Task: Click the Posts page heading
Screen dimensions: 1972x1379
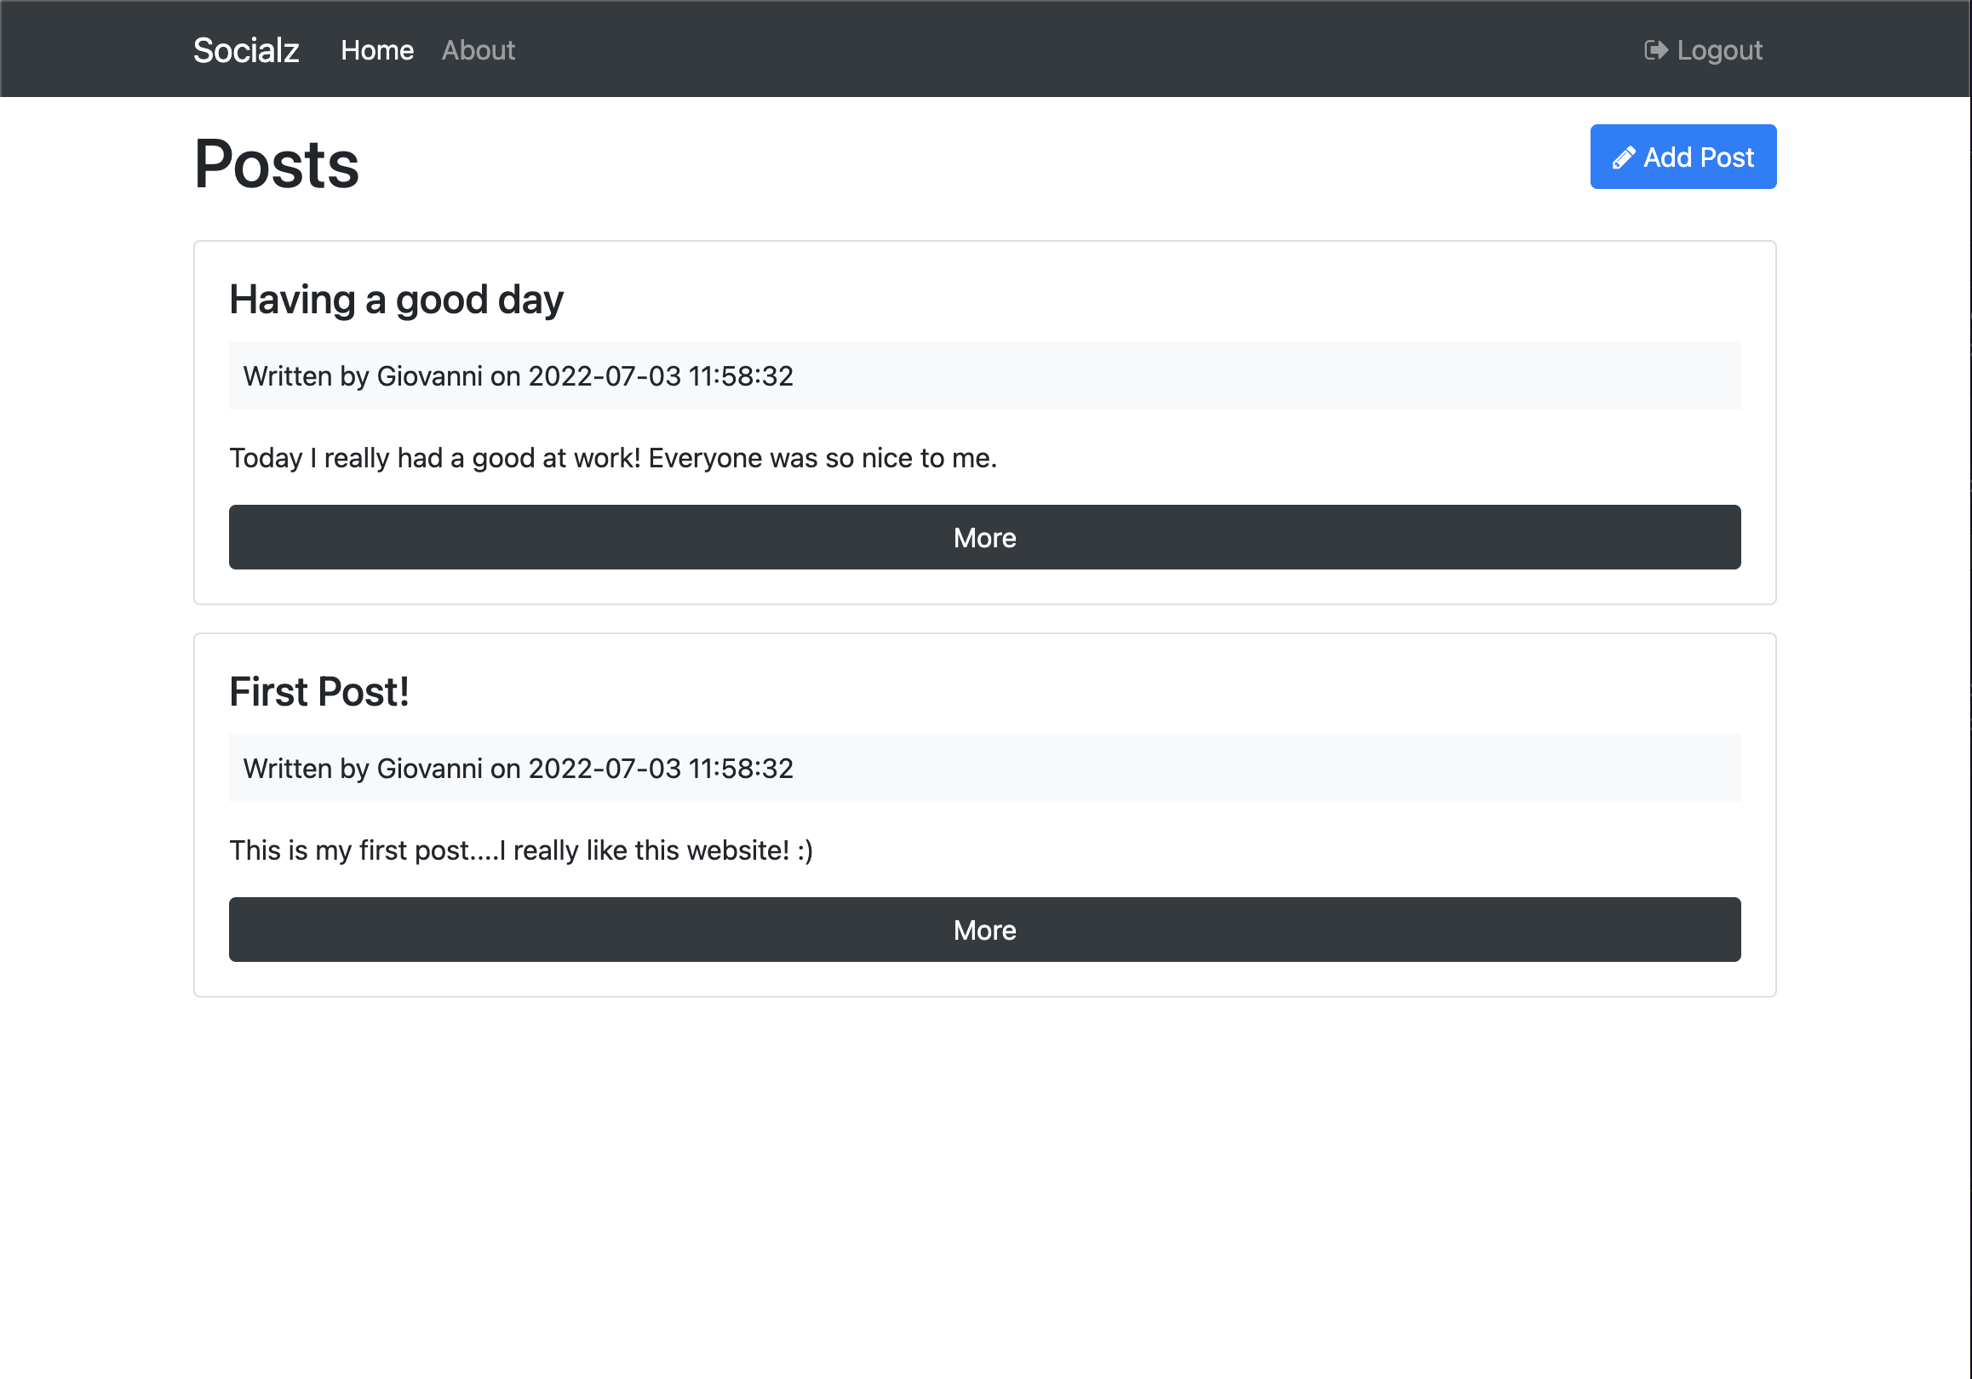Action: (277, 164)
